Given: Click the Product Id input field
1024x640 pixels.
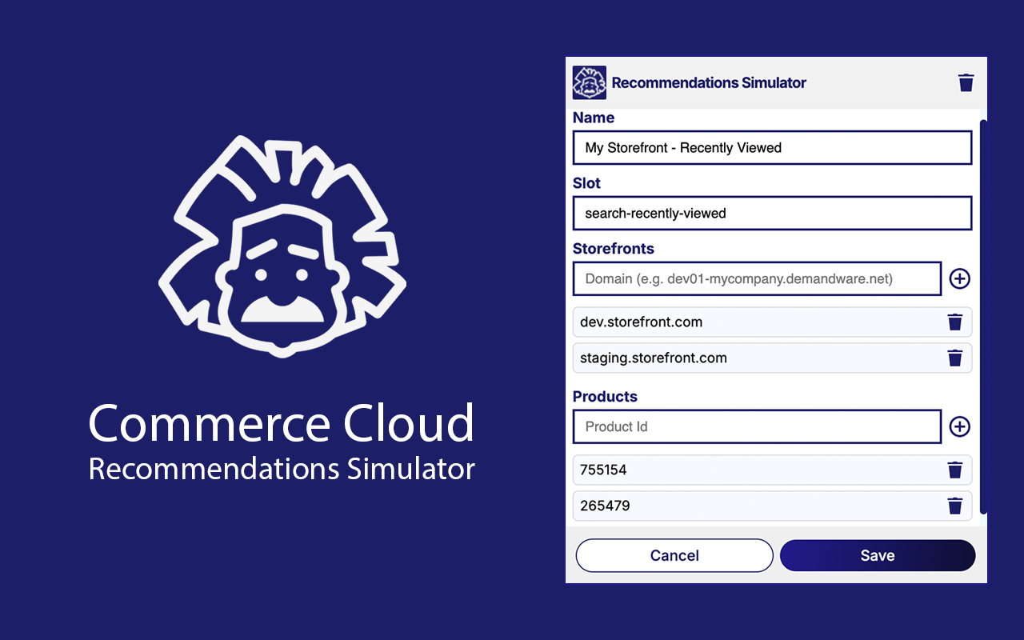Looking at the screenshot, I should (x=756, y=426).
